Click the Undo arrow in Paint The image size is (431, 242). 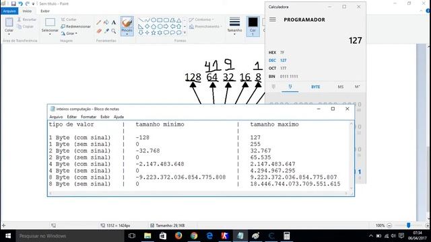[x=20, y=3]
